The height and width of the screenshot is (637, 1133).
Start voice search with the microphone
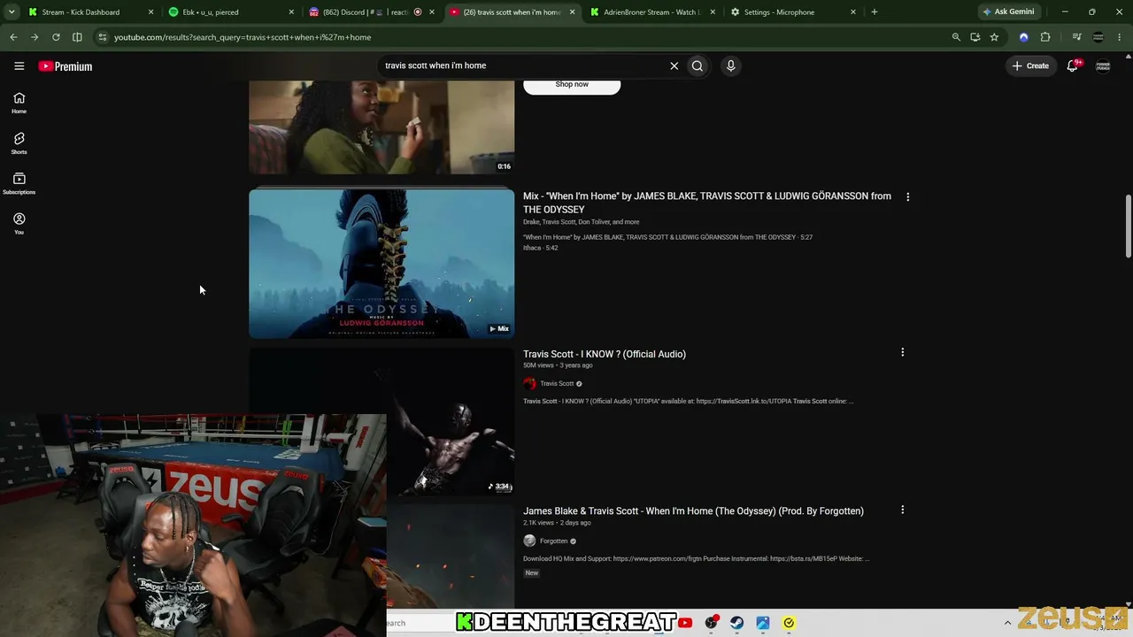[x=730, y=65]
